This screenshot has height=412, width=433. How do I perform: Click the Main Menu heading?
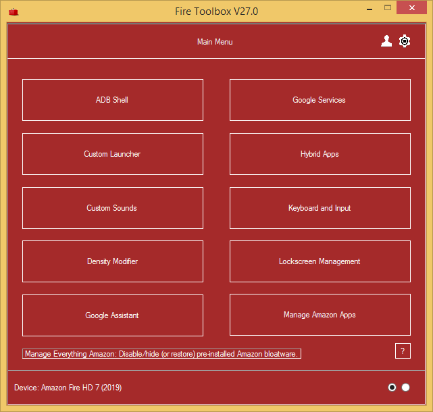pyautogui.click(x=215, y=42)
